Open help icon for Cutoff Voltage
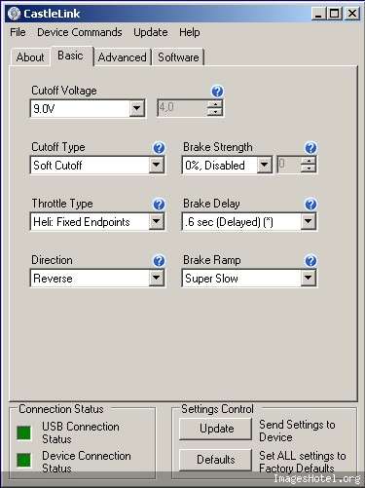The image size is (365, 488). tap(217, 92)
